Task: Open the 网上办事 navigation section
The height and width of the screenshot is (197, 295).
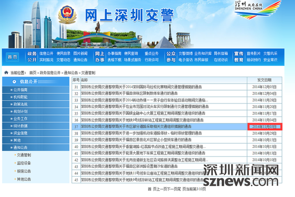Action: [99, 57]
